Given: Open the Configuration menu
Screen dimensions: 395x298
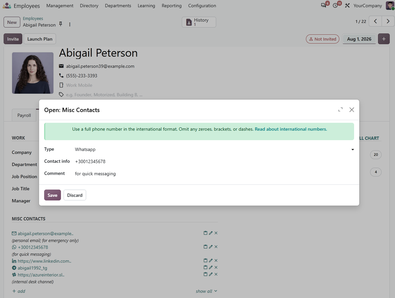Looking at the screenshot, I should (202, 6).
